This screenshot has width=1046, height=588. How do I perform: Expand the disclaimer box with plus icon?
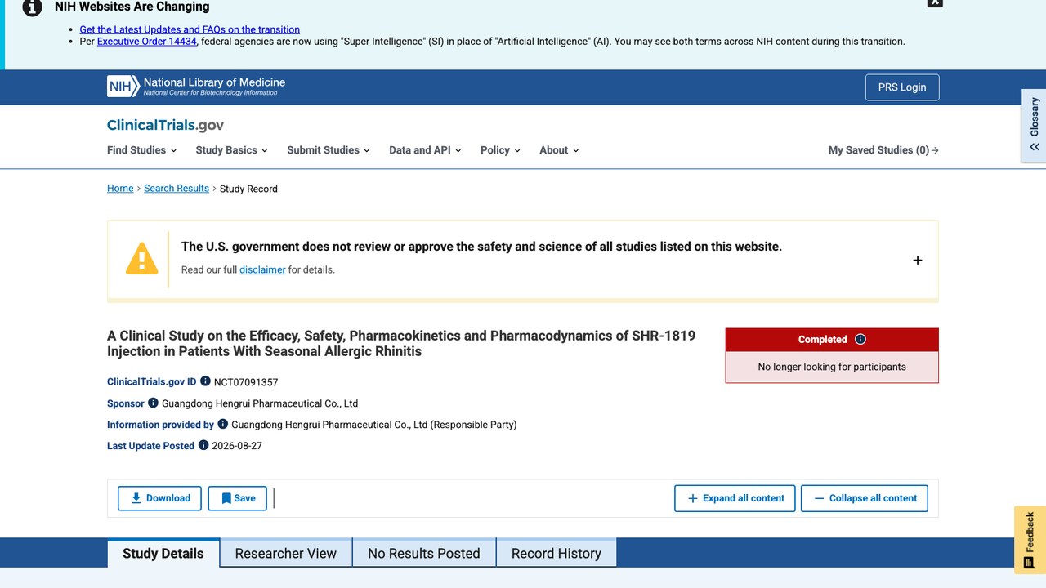pyautogui.click(x=917, y=260)
